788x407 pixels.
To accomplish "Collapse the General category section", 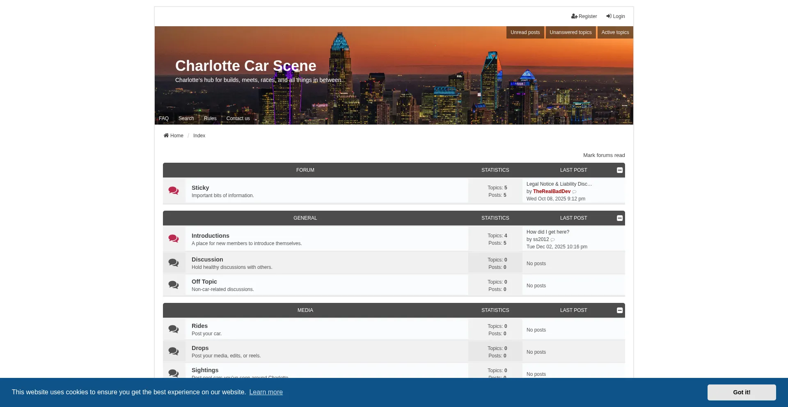I will 620,218.
